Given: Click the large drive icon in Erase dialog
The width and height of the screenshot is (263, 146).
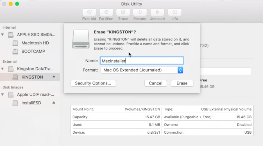Looking at the screenshot, I should (x=81, y=39).
